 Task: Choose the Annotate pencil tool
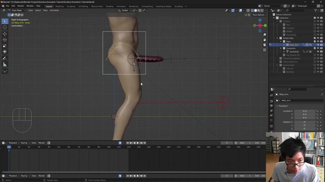click(5, 58)
